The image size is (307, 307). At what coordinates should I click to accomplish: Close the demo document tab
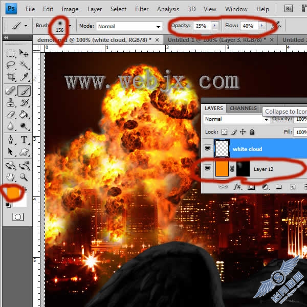point(157,40)
